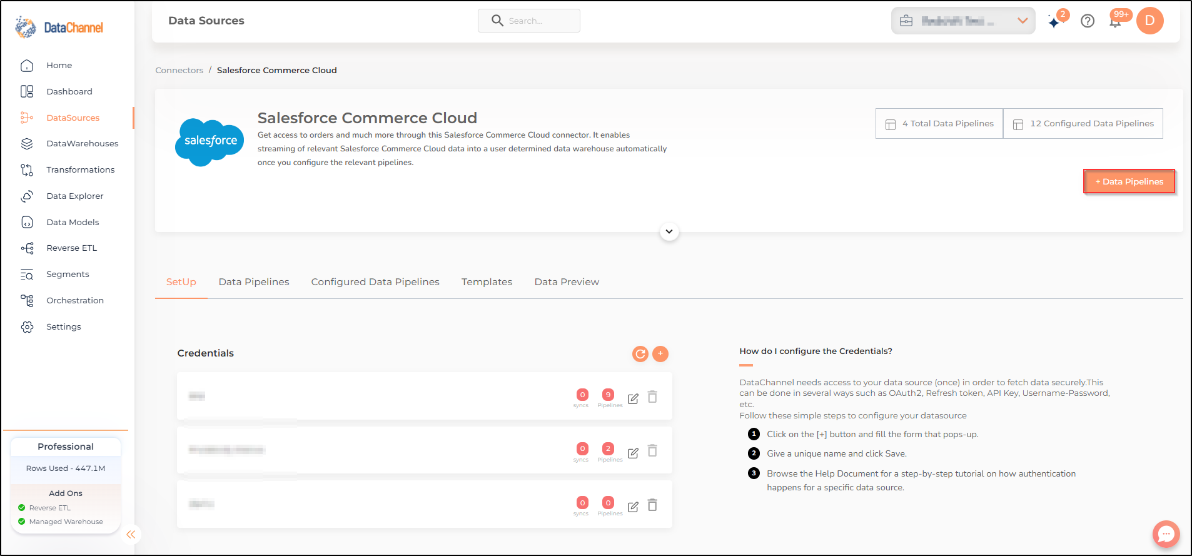Click the Credentials heading
The width and height of the screenshot is (1192, 556).
click(x=206, y=353)
